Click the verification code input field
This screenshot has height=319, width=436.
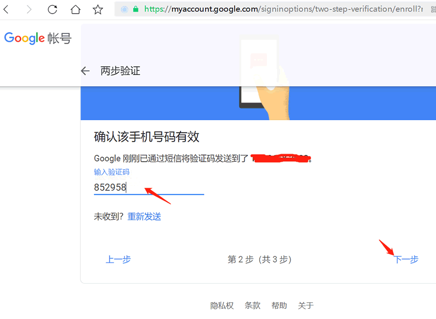pyautogui.click(x=149, y=187)
